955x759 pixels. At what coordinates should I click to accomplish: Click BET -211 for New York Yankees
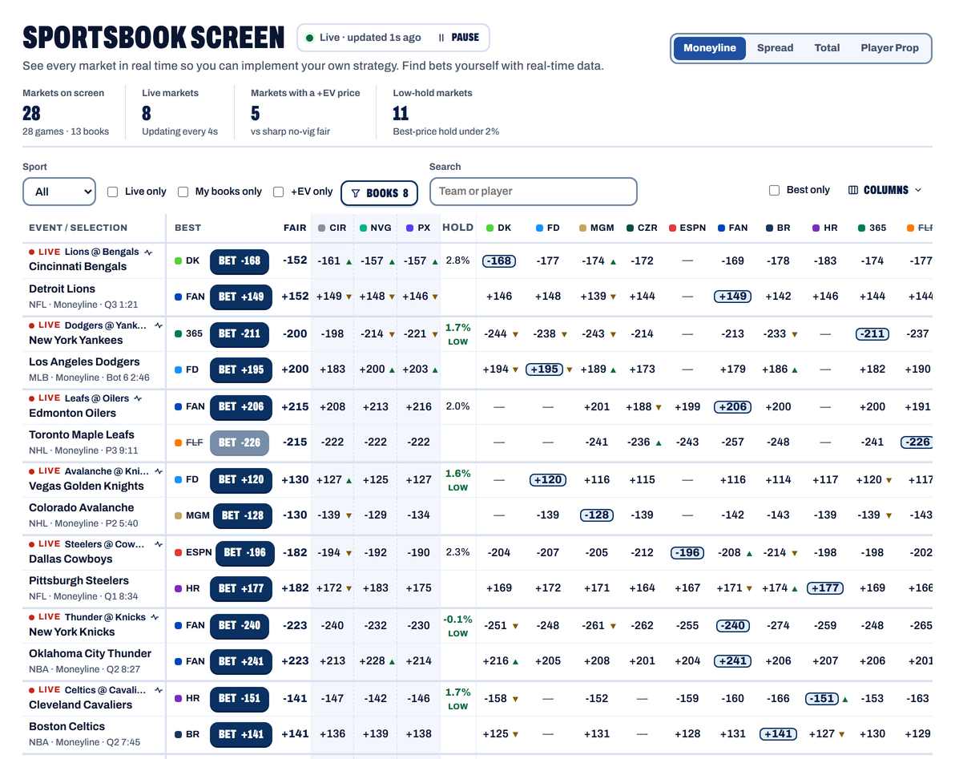click(240, 334)
